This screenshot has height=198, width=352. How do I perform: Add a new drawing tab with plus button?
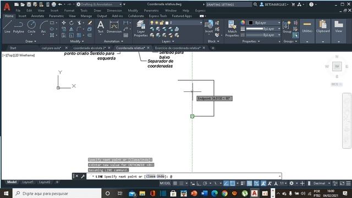[213, 48]
